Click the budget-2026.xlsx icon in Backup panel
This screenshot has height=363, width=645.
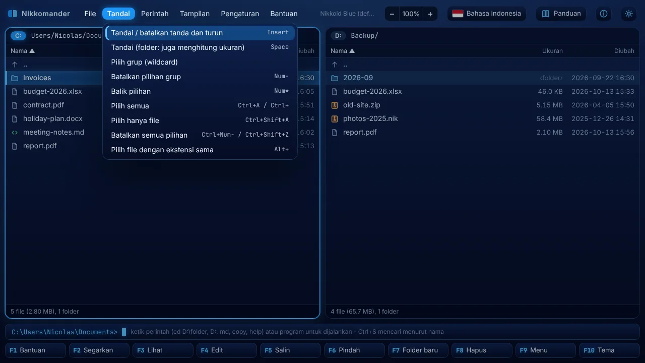click(335, 92)
